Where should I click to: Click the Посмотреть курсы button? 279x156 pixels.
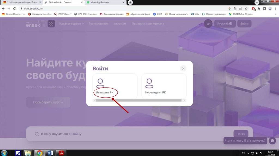pyautogui.click(x=48, y=102)
